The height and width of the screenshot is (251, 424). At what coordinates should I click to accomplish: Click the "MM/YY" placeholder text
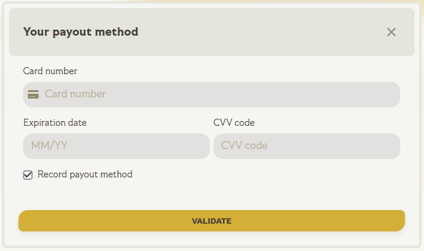[49, 146]
